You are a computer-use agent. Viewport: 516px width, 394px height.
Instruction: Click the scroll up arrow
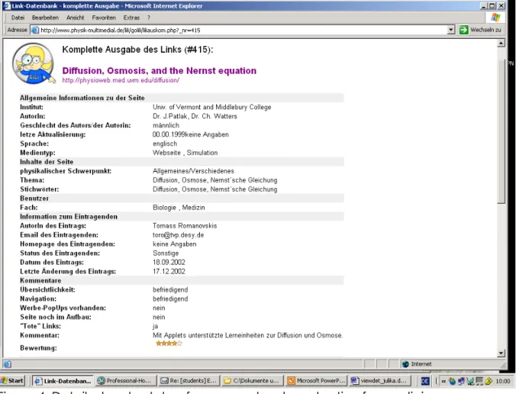point(501,43)
